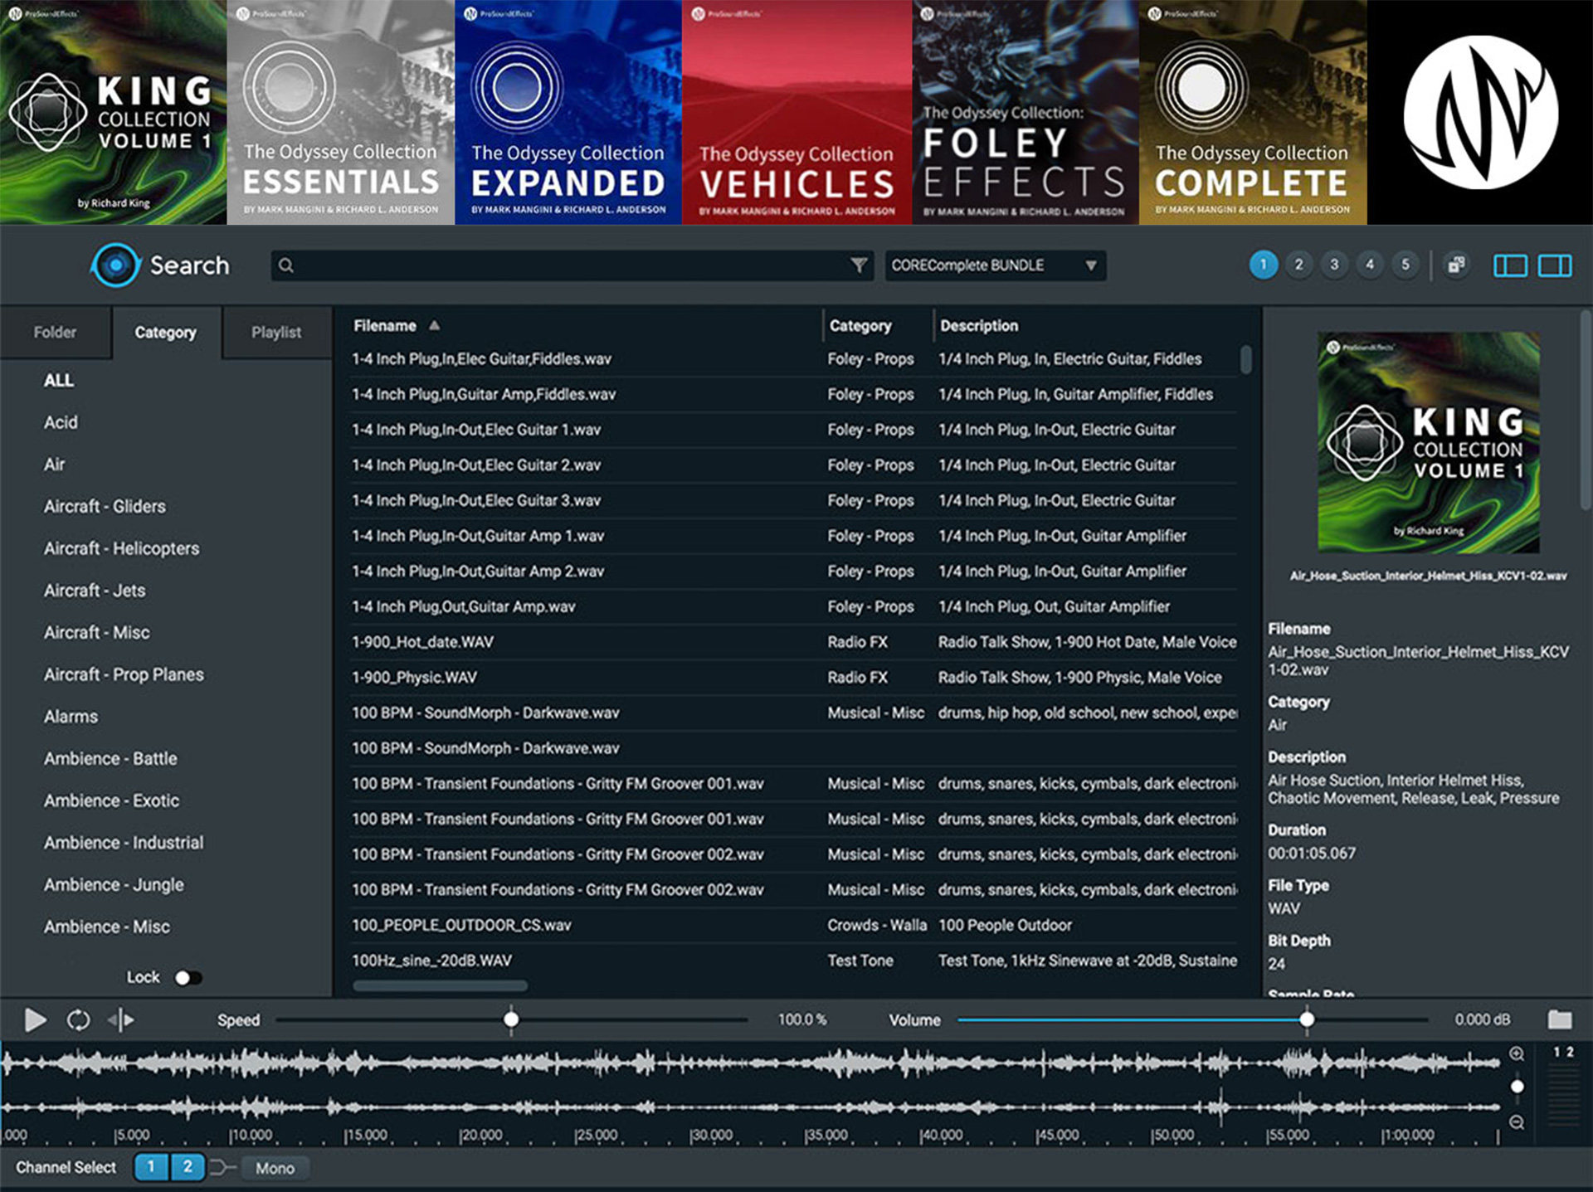The image size is (1593, 1192).
Task: Open Odyssey Collection Complete banner
Action: (1253, 112)
